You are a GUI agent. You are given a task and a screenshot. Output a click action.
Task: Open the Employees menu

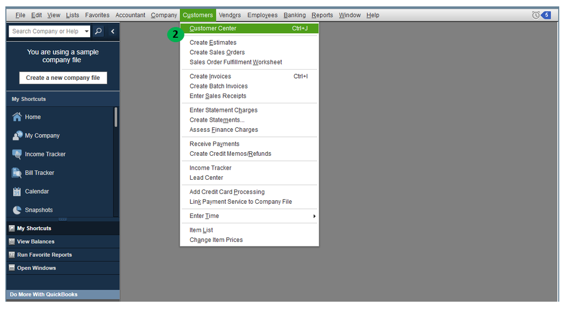[263, 15]
